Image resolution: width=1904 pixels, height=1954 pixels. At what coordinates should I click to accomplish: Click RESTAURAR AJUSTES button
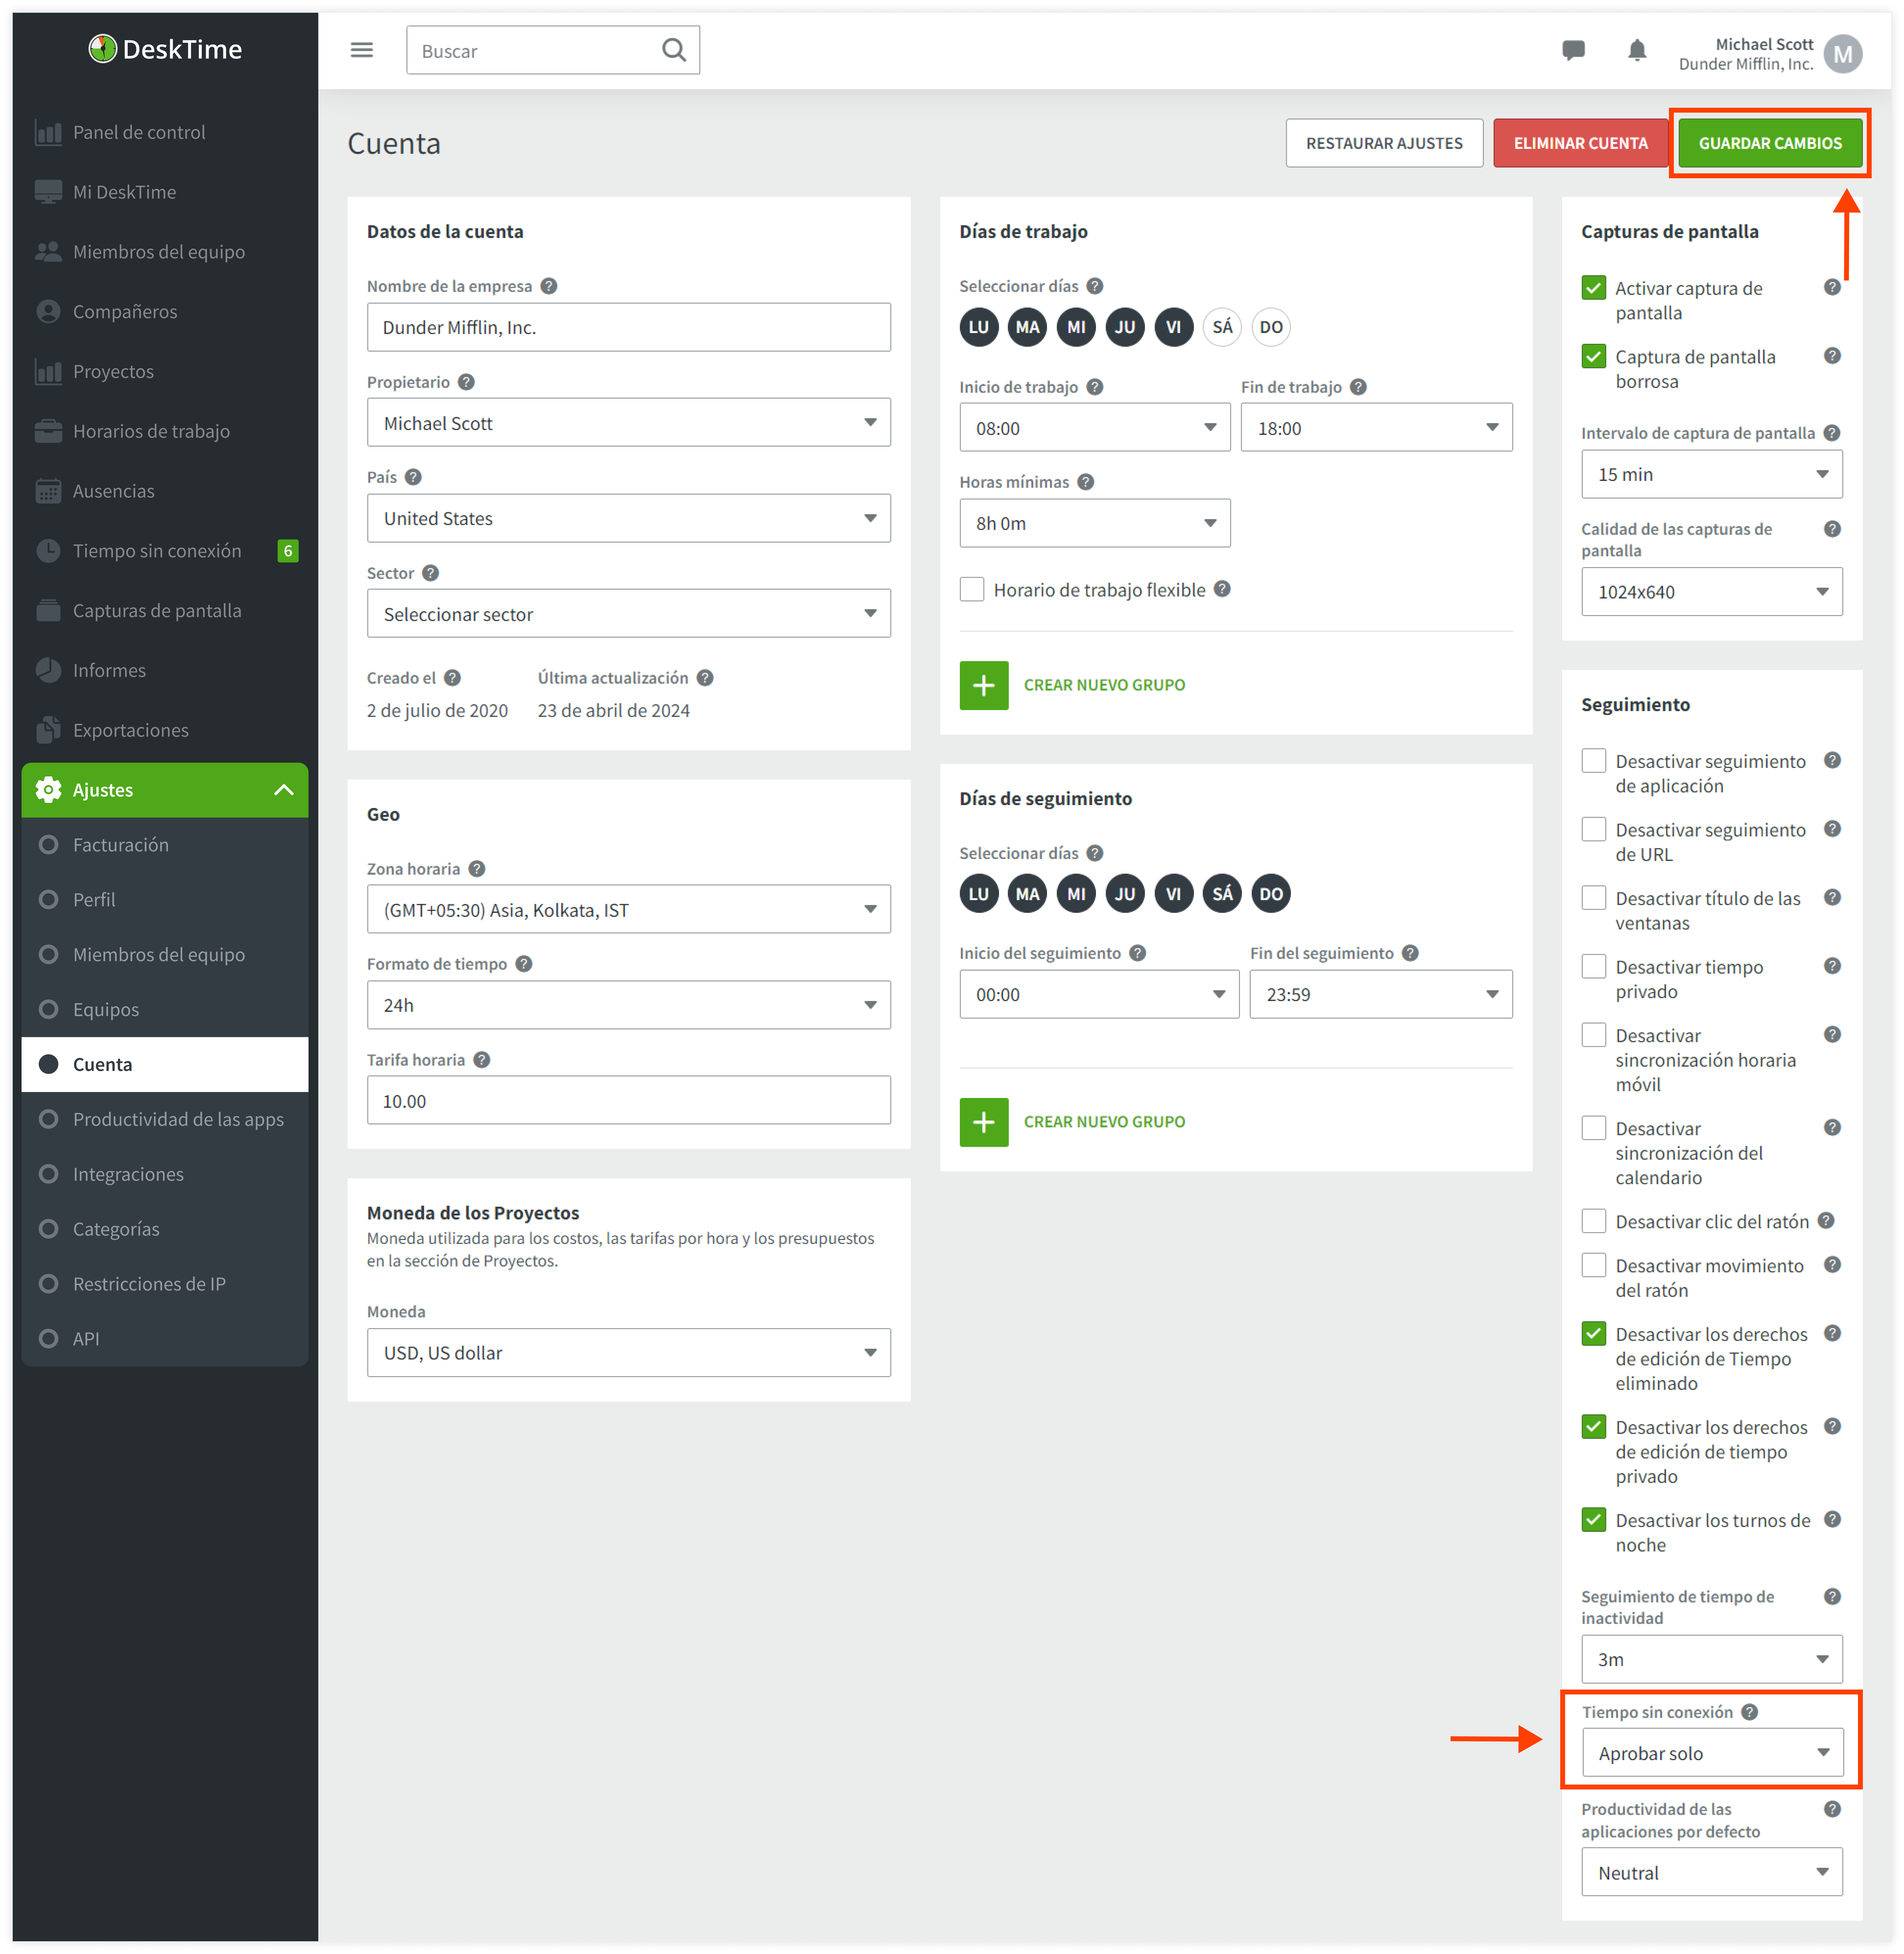1384,143
